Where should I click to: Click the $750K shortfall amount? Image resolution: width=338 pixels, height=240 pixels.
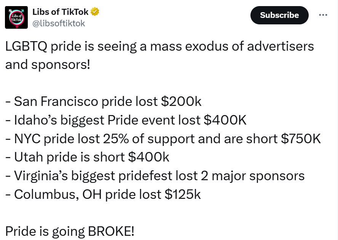(x=301, y=139)
